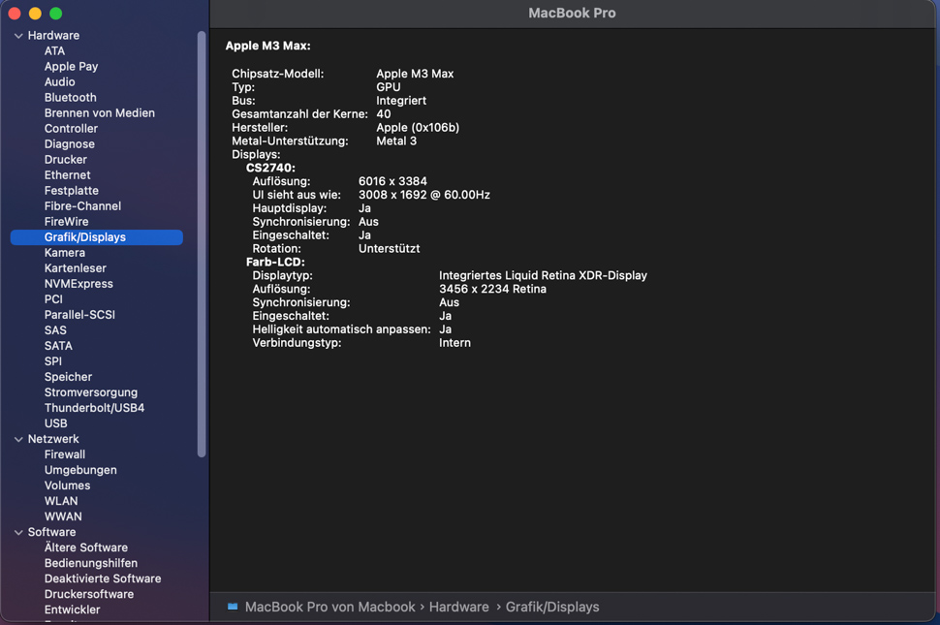Show WLAN information
This screenshot has height=625, width=940.
[61, 502]
